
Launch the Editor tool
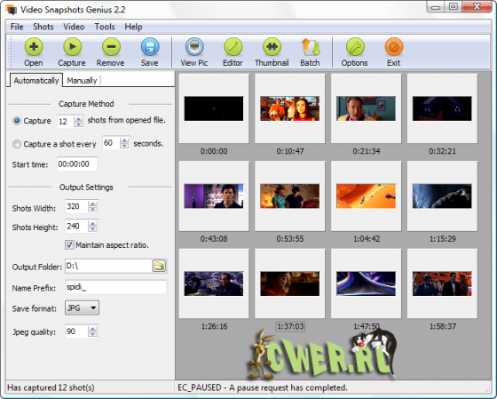233,47
